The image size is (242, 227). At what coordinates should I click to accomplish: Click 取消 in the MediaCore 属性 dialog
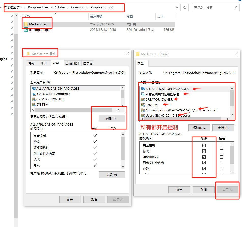pyautogui.click(x=94, y=200)
